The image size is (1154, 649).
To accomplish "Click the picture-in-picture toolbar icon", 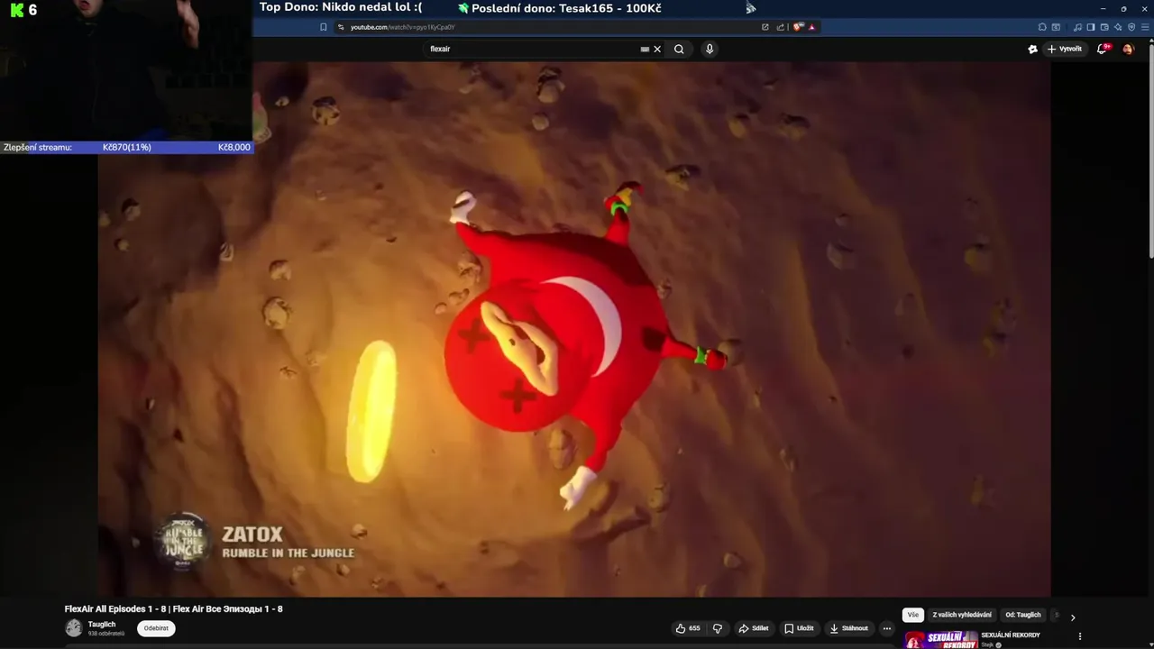I will point(1056,27).
